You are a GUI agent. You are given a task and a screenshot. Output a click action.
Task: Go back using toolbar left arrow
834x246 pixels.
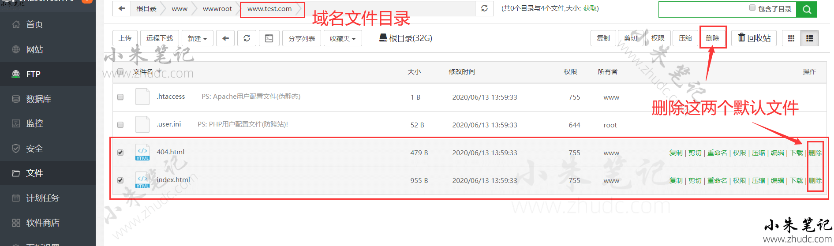pyautogui.click(x=225, y=38)
